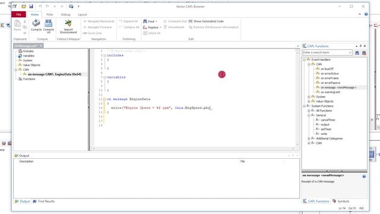This screenshot has width=380, height=214.
Task: Open the Find Results tab at bottom
Action: (44, 202)
